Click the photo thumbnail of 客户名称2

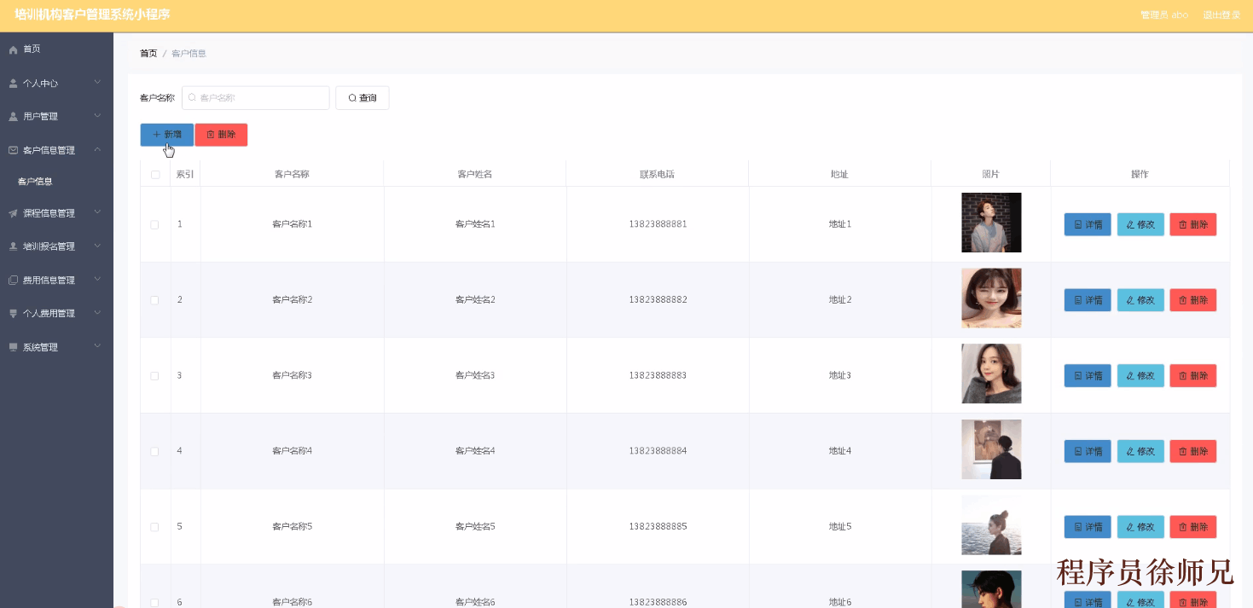coord(991,298)
